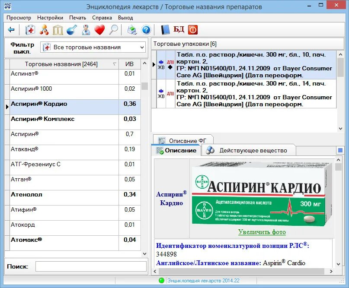Click the Выход menu item
The image size is (349, 288).
click(x=125, y=18)
